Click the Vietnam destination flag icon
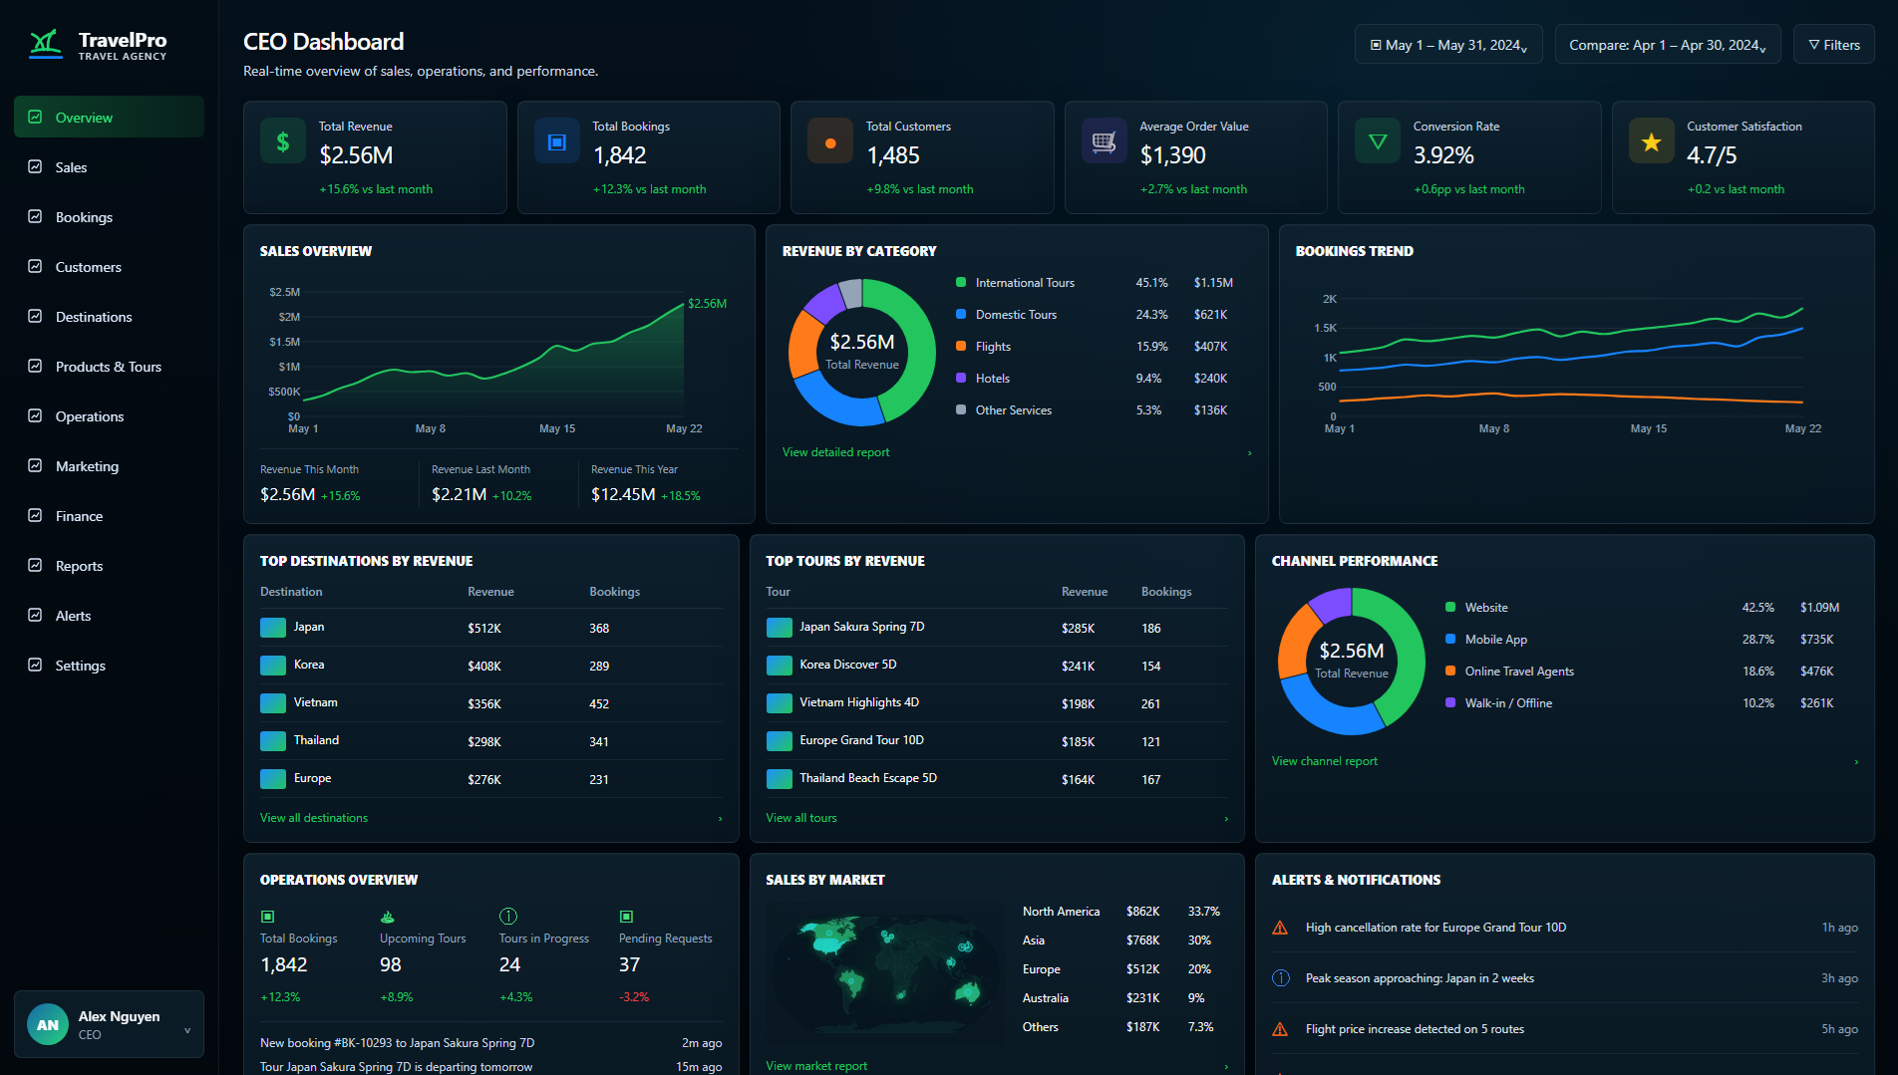 (x=273, y=703)
